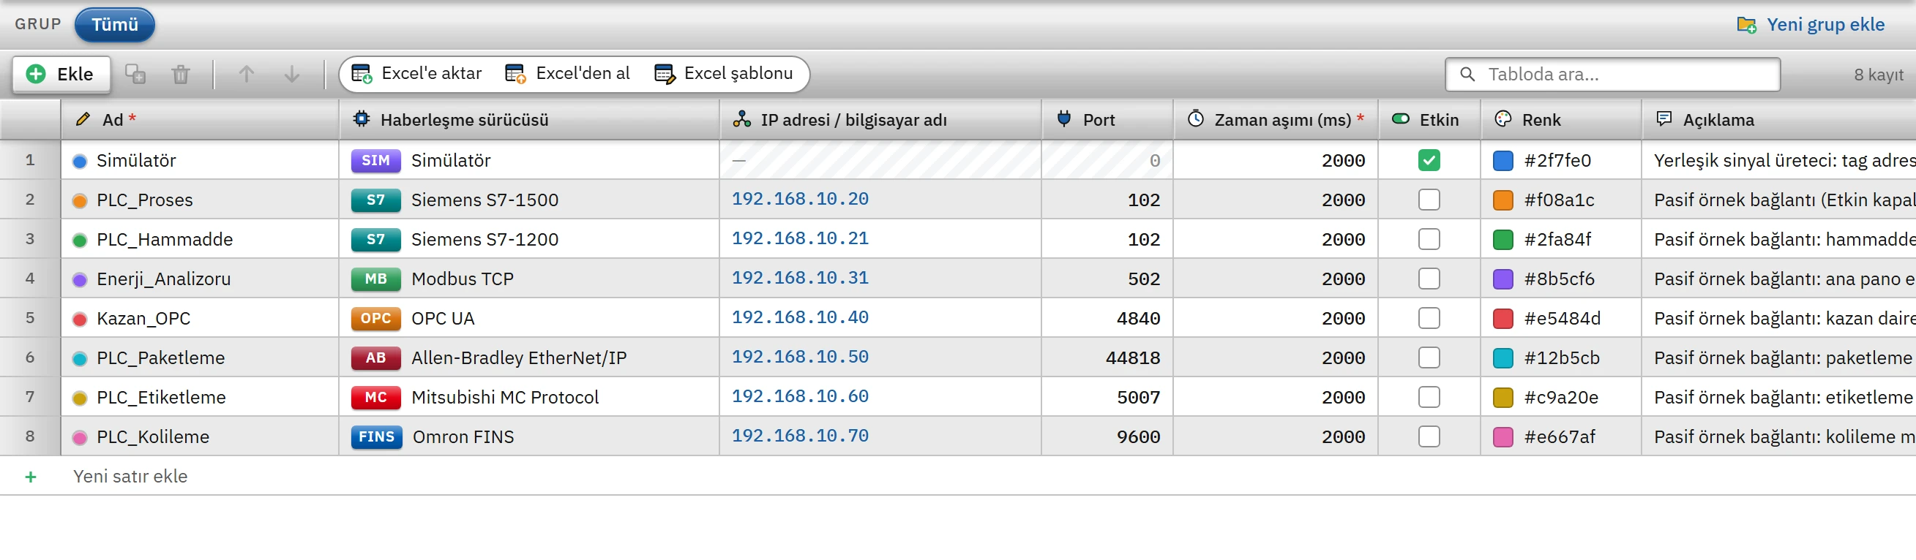Open color swatch #2f7fe0 for Simülatör
The width and height of the screenshot is (1916, 560).
coord(1503,160)
